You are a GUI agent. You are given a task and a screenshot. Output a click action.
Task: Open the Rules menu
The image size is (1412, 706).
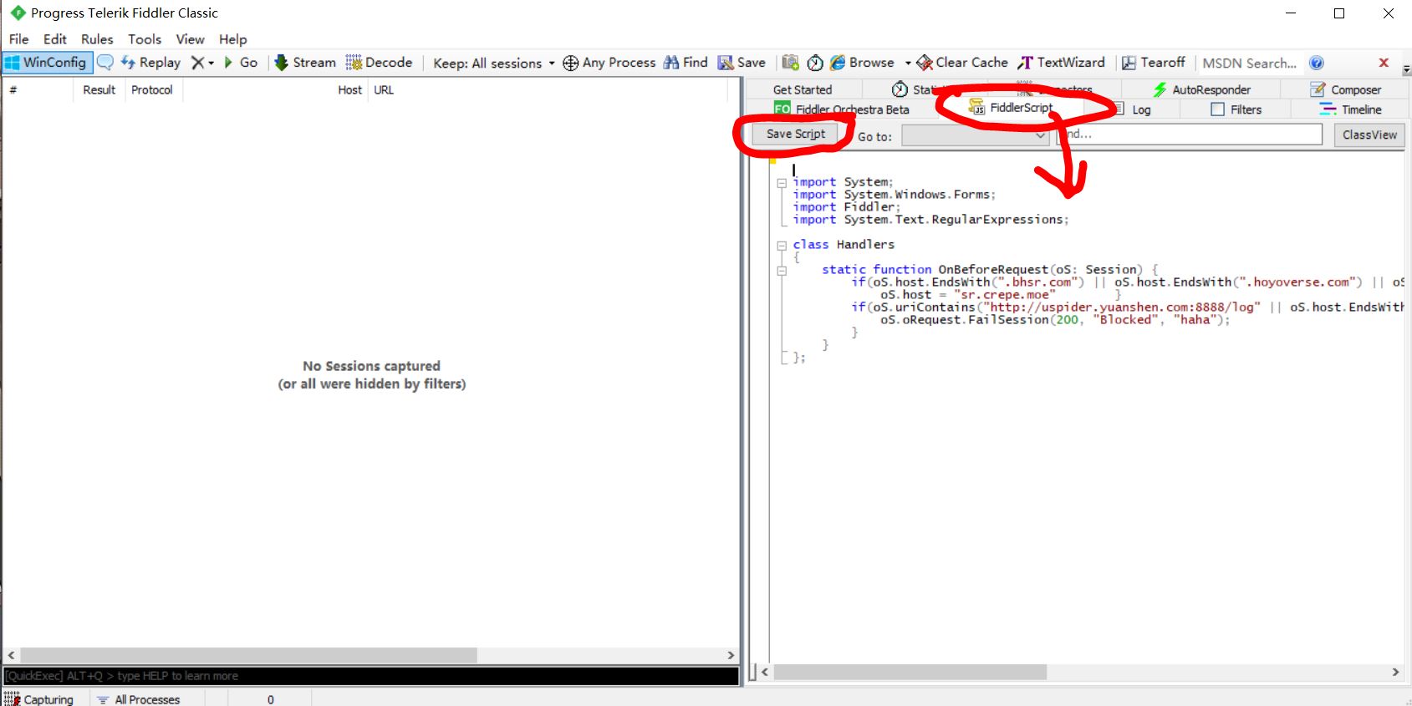pyautogui.click(x=97, y=39)
